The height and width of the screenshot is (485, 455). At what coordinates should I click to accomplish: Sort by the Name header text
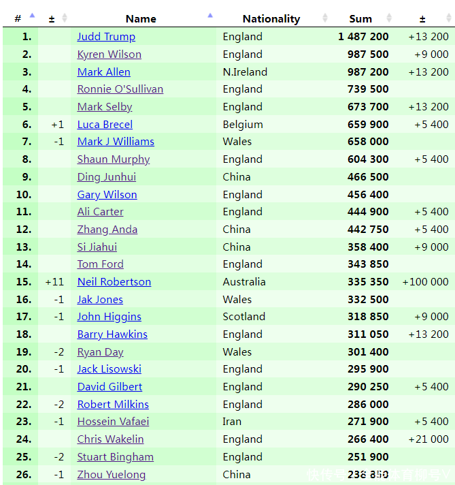click(141, 19)
